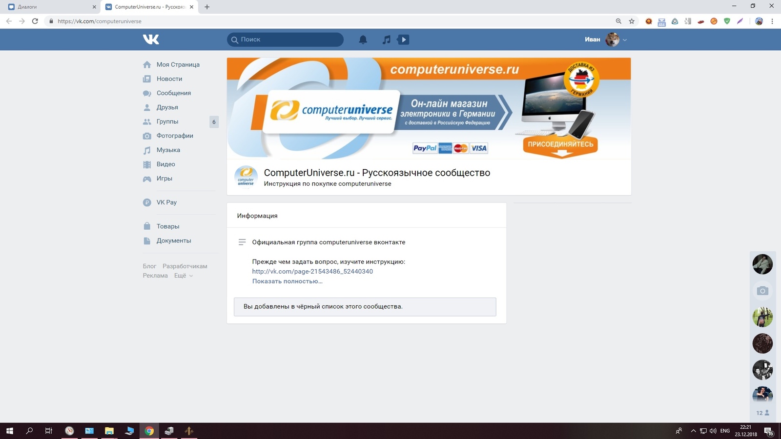
Task: Click browser reload button
Action: point(35,21)
